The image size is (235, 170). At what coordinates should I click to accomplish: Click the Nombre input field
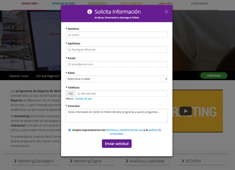[116, 35]
